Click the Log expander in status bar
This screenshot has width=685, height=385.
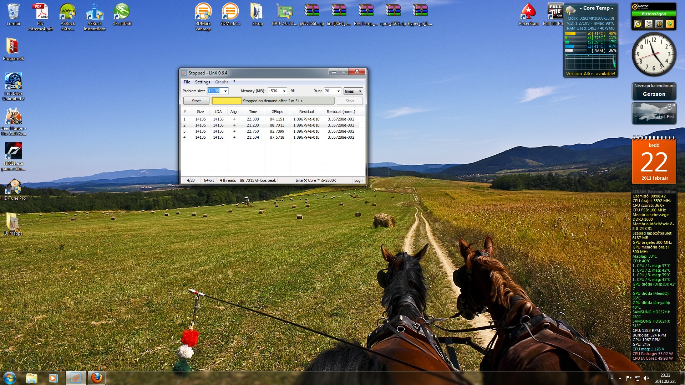tap(358, 180)
